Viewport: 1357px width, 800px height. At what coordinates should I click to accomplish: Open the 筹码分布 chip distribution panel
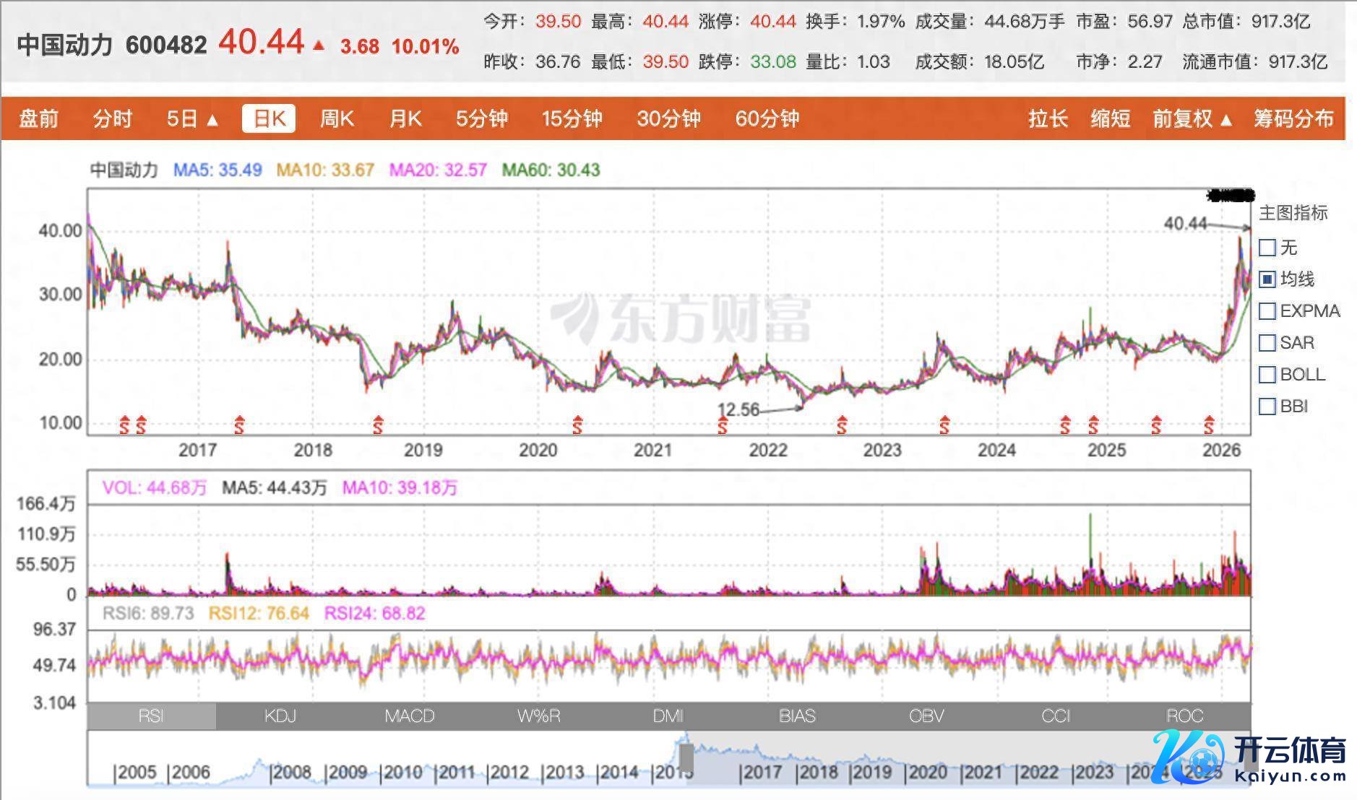tap(1293, 118)
